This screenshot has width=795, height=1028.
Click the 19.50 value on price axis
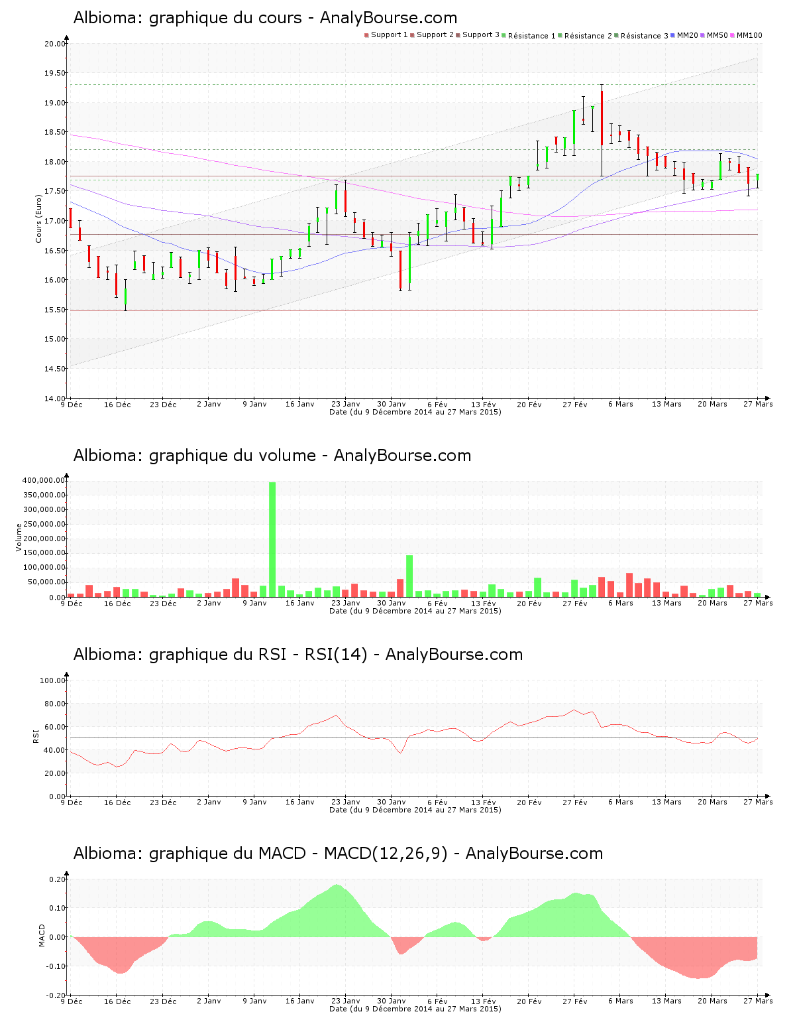tap(55, 74)
